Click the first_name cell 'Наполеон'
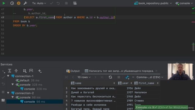This screenshot has width=195, height=110. tap(140, 92)
